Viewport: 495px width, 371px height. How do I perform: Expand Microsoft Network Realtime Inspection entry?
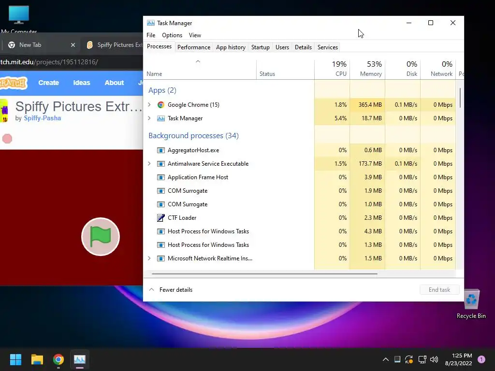(x=149, y=258)
